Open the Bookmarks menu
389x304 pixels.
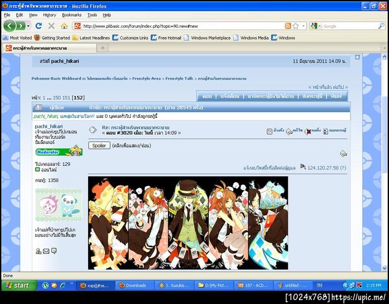tap(71, 15)
